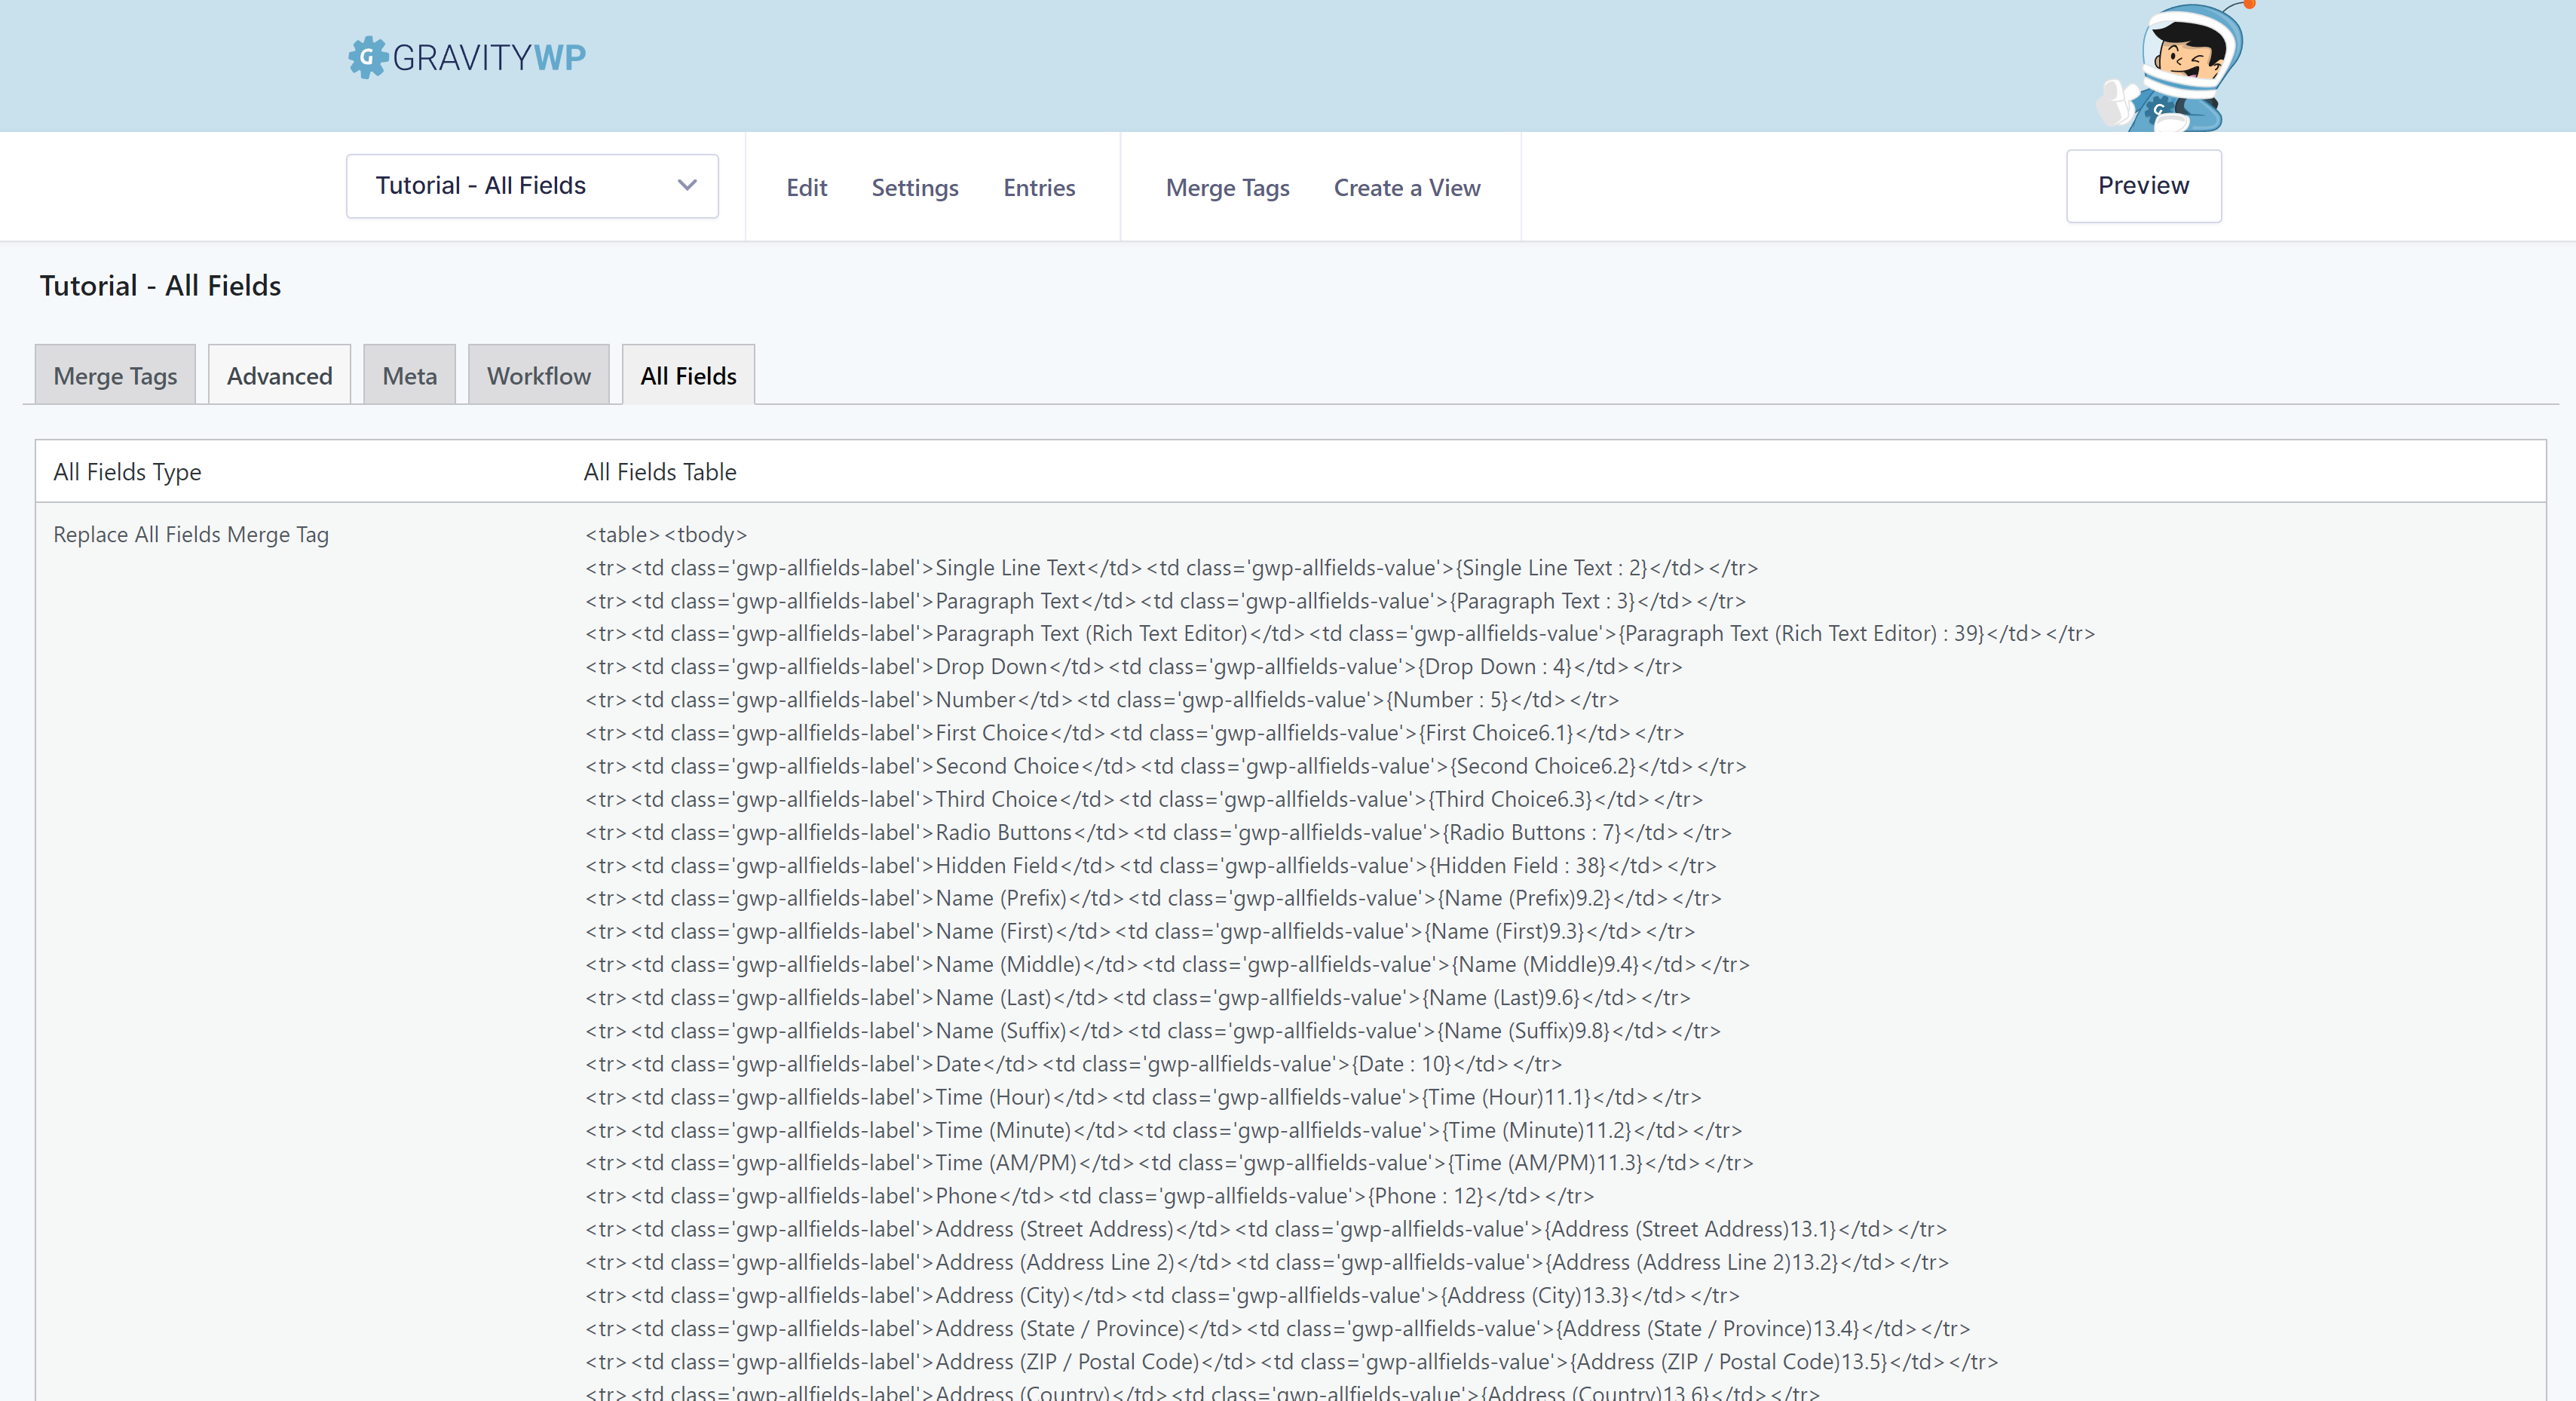Image resolution: width=2576 pixels, height=1401 pixels.
Task: Click the Time (Minute)11.2 code row
Action: pos(1164,1130)
